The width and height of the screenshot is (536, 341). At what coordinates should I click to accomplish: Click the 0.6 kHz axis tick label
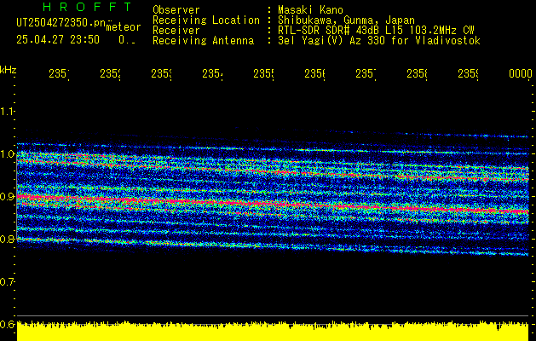pos(7,324)
